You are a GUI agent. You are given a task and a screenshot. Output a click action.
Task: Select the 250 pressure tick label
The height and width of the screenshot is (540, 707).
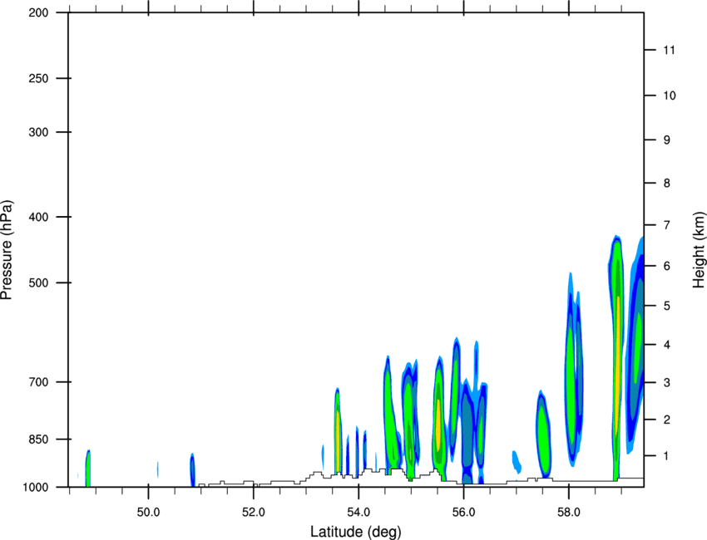[x=38, y=78]
